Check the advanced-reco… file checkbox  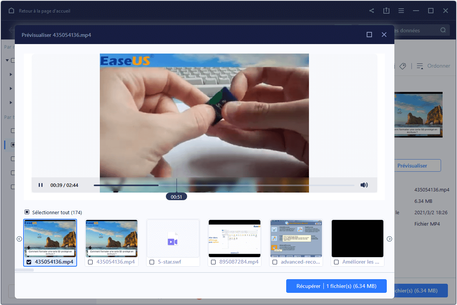[275, 262]
